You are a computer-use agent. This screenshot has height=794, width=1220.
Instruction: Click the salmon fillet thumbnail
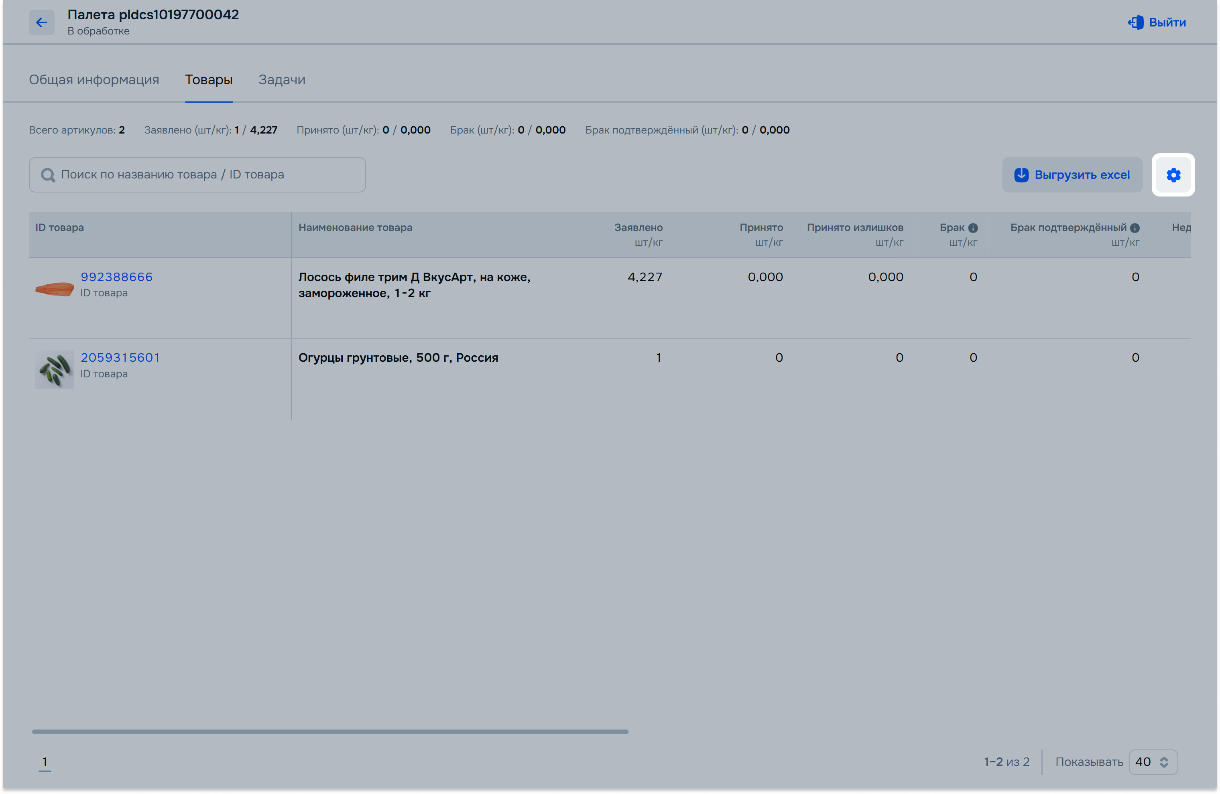coord(54,290)
